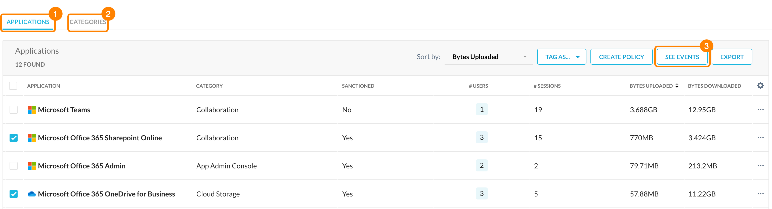Open the Microsoft Teams application link
Image resolution: width=772 pixels, height=209 pixels.
click(64, 110)
